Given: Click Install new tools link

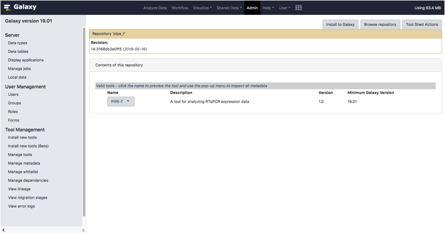Looking at the screenshot, I should pyautogui.click(x=23, y=138).
